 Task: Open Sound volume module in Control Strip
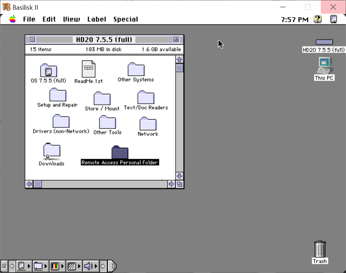pyautogui.click(x=91, y=266)
